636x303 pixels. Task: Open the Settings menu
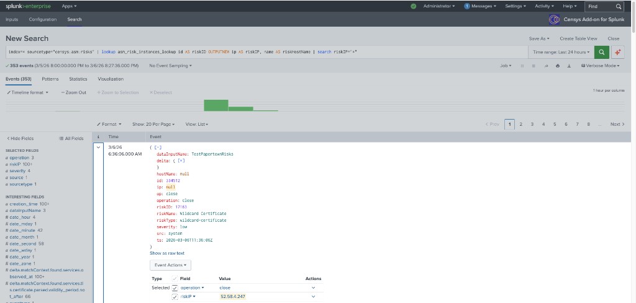[x=516, y=6]
